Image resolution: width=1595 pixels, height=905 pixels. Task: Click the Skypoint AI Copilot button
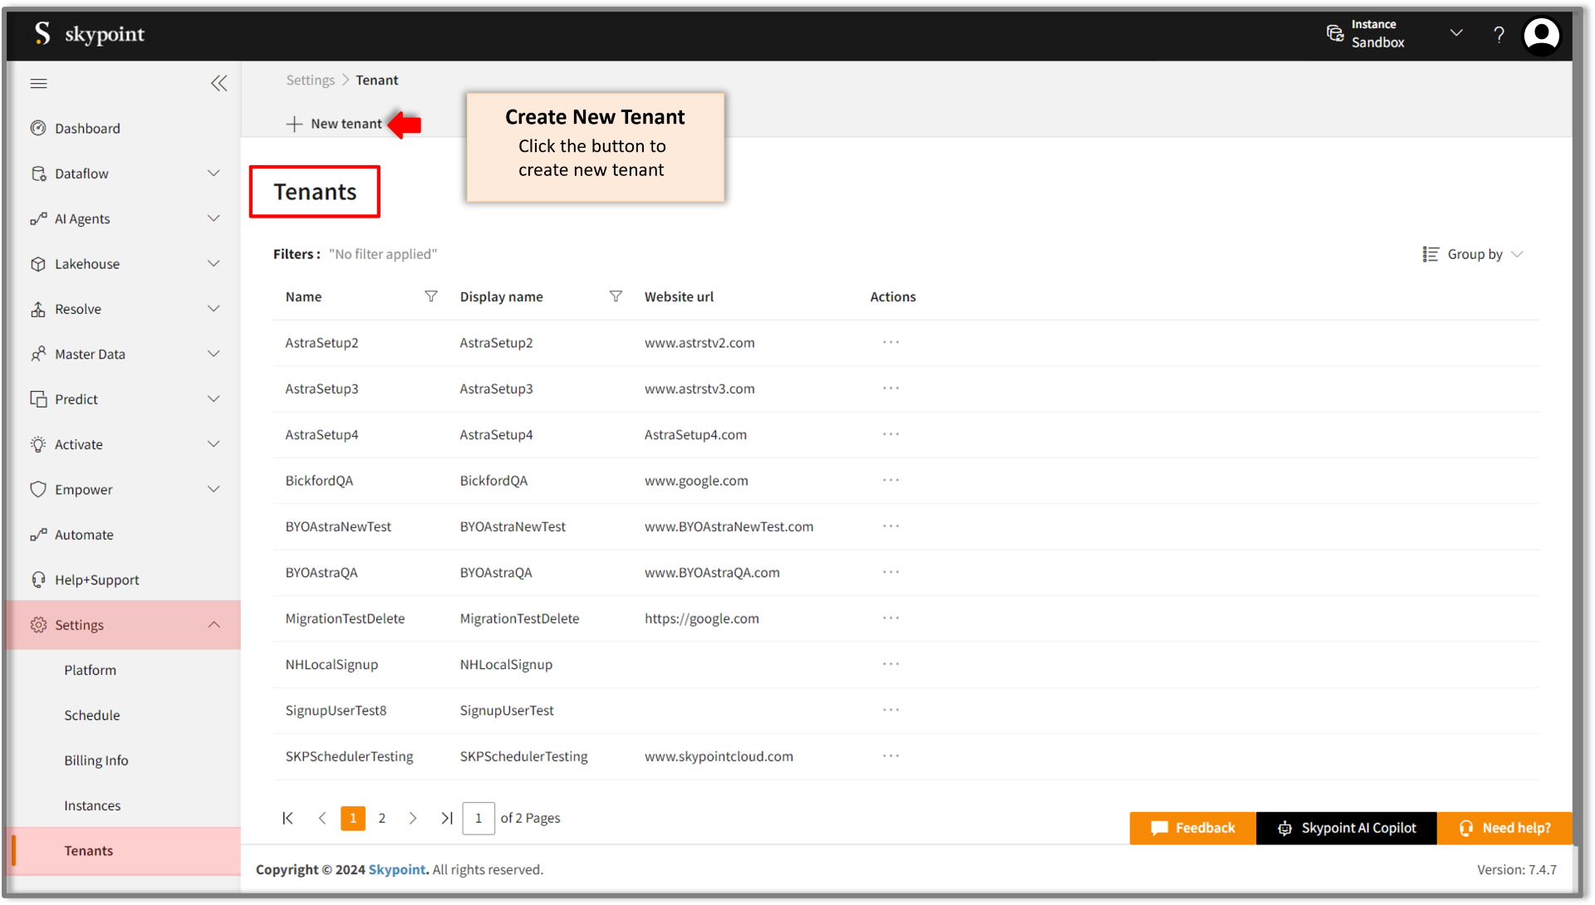click(x=1348, y=827)
